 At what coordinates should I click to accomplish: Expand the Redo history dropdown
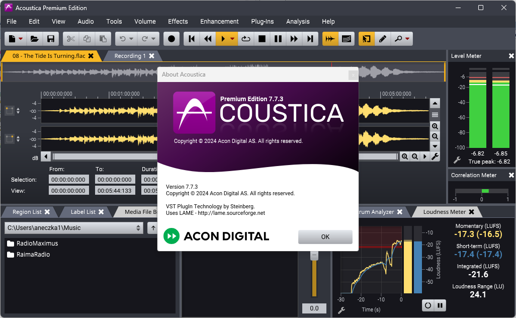(153, 39)
